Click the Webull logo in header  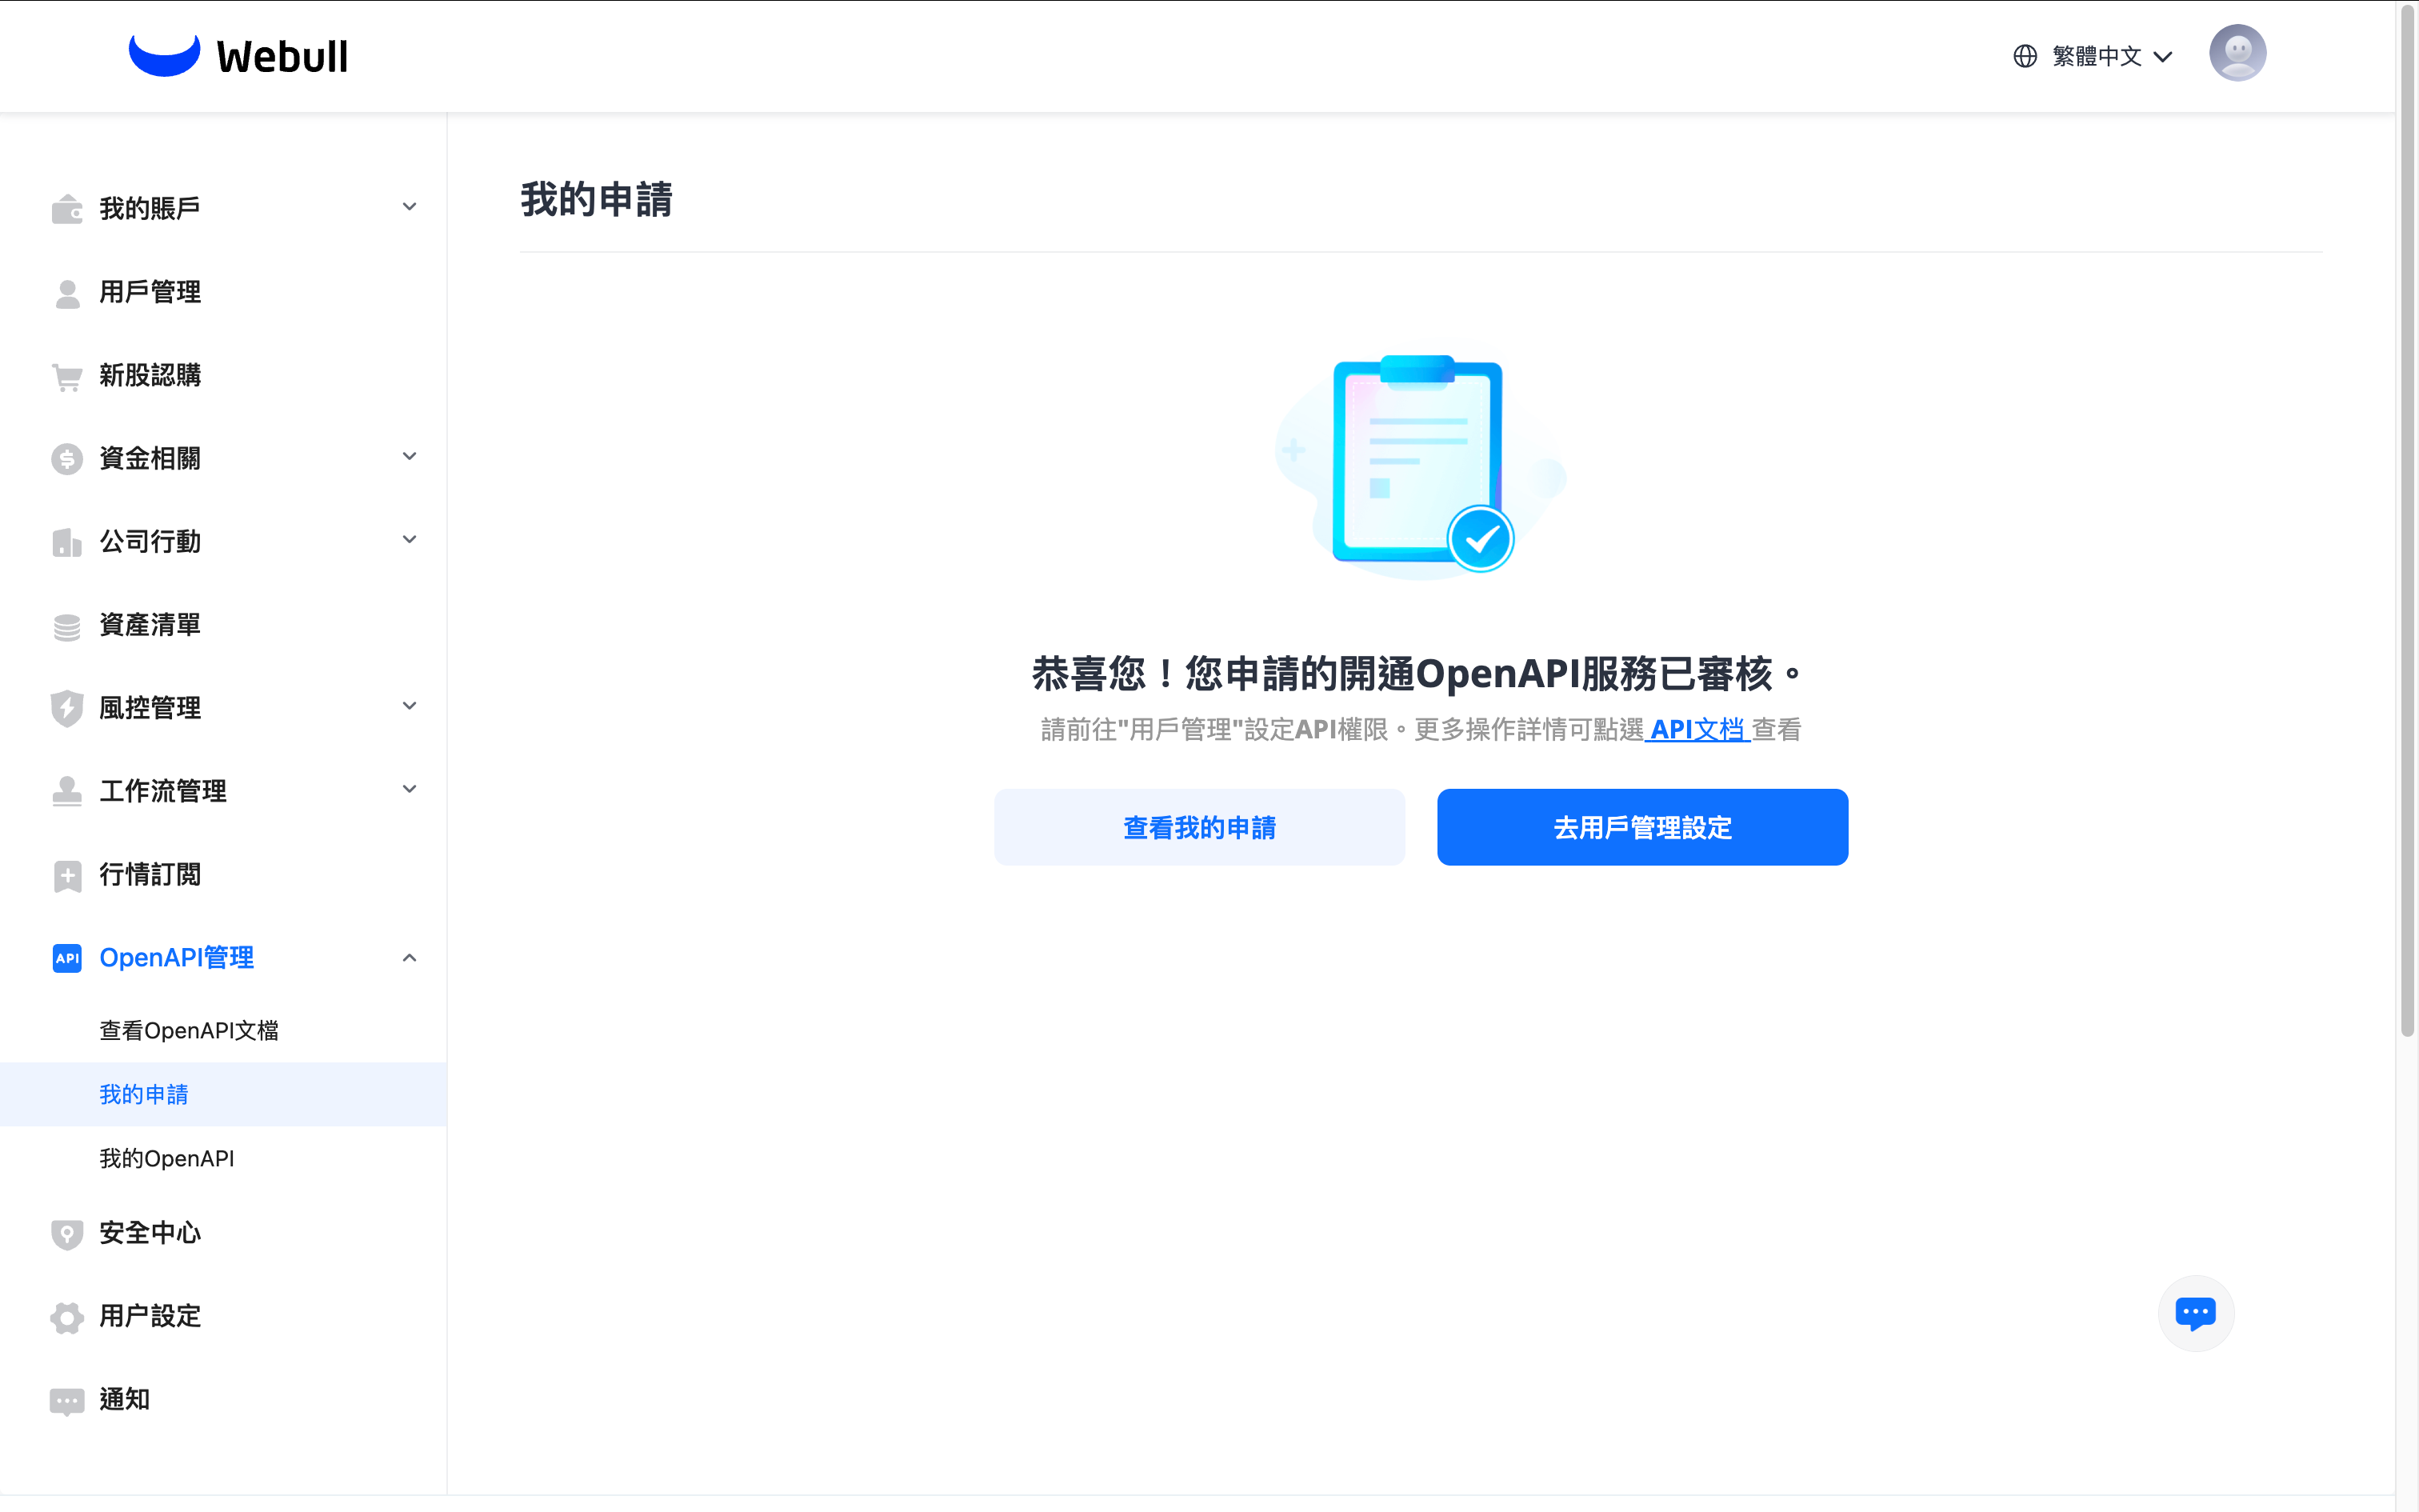tap(238, 55)
